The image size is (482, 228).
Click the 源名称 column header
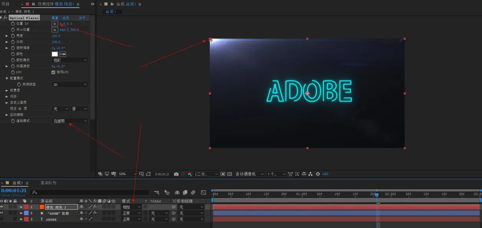[46, 201]
